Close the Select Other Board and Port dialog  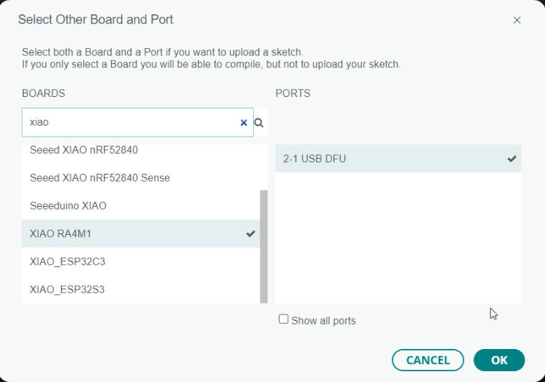[x=517, y=20]
